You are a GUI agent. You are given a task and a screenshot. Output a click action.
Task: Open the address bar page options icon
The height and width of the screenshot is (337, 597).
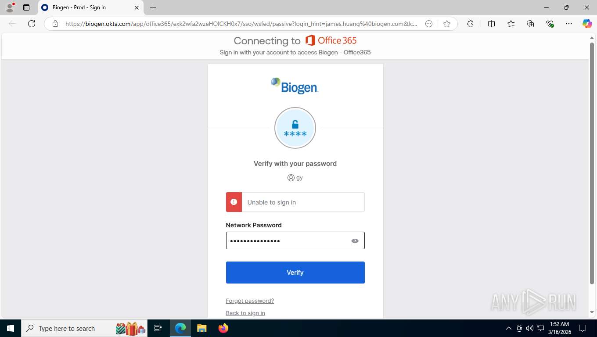click(x=429, y=24)
